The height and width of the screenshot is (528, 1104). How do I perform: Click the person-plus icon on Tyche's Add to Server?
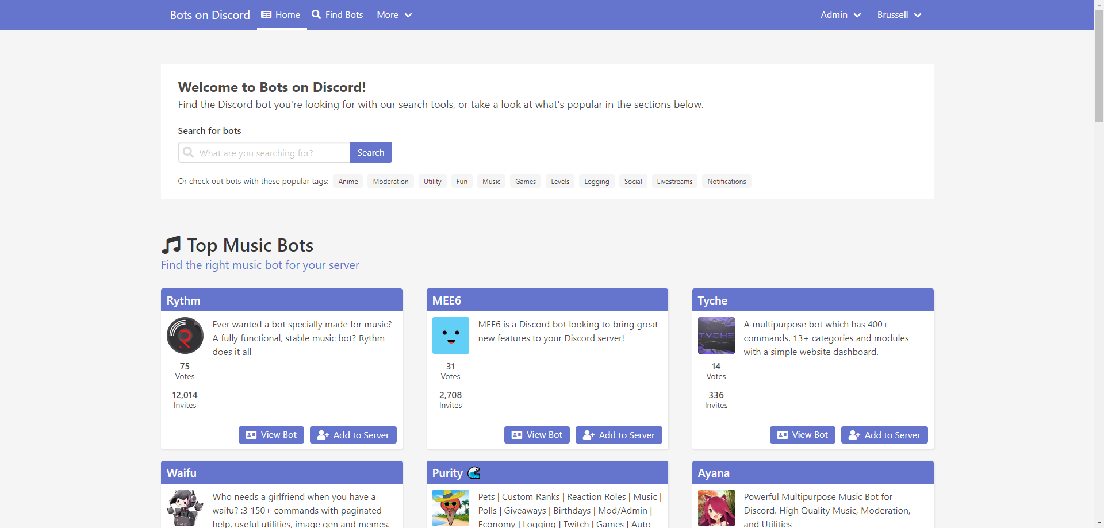point(854,435)
